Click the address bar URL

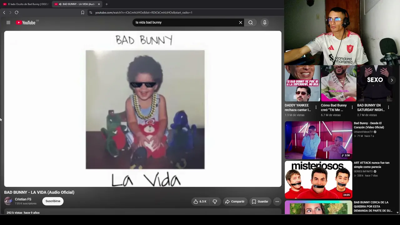[x=144, y=12]
